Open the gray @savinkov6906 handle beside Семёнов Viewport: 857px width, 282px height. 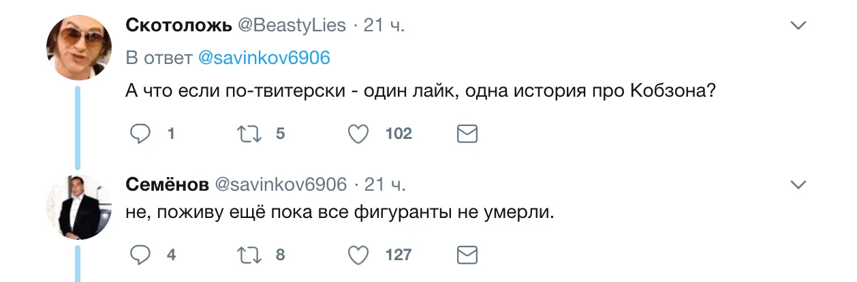tap(281, 184)
